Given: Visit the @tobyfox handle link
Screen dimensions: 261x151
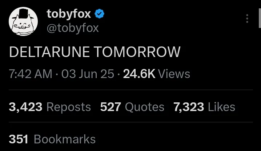Looking at the screenshot, I should pos(73,28).
